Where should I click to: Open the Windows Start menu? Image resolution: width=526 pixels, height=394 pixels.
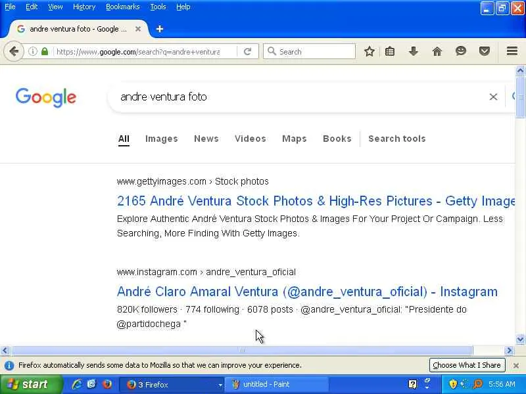click(x=31, y=384)
